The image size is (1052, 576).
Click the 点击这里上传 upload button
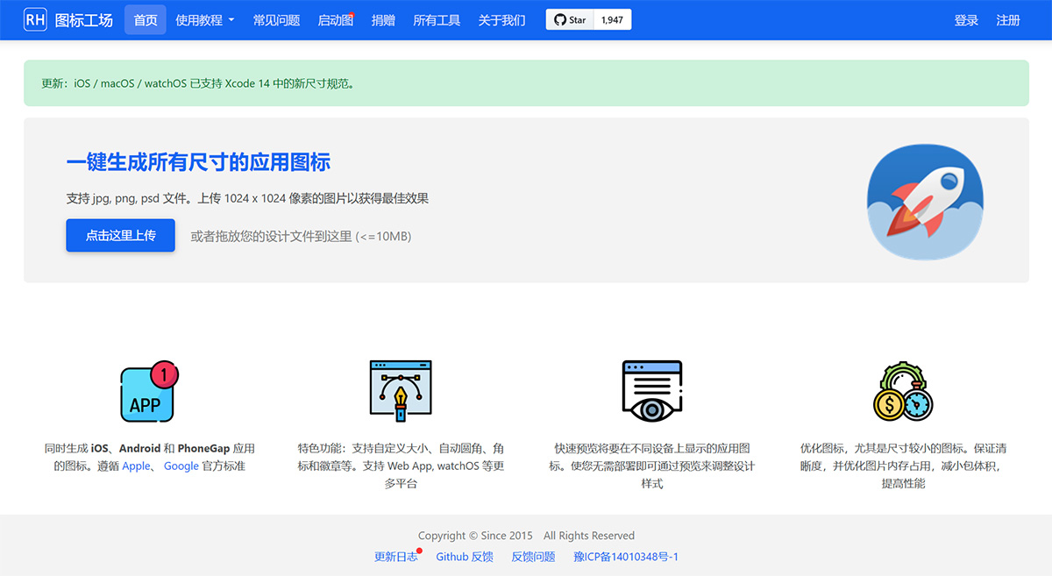(120, 235)
